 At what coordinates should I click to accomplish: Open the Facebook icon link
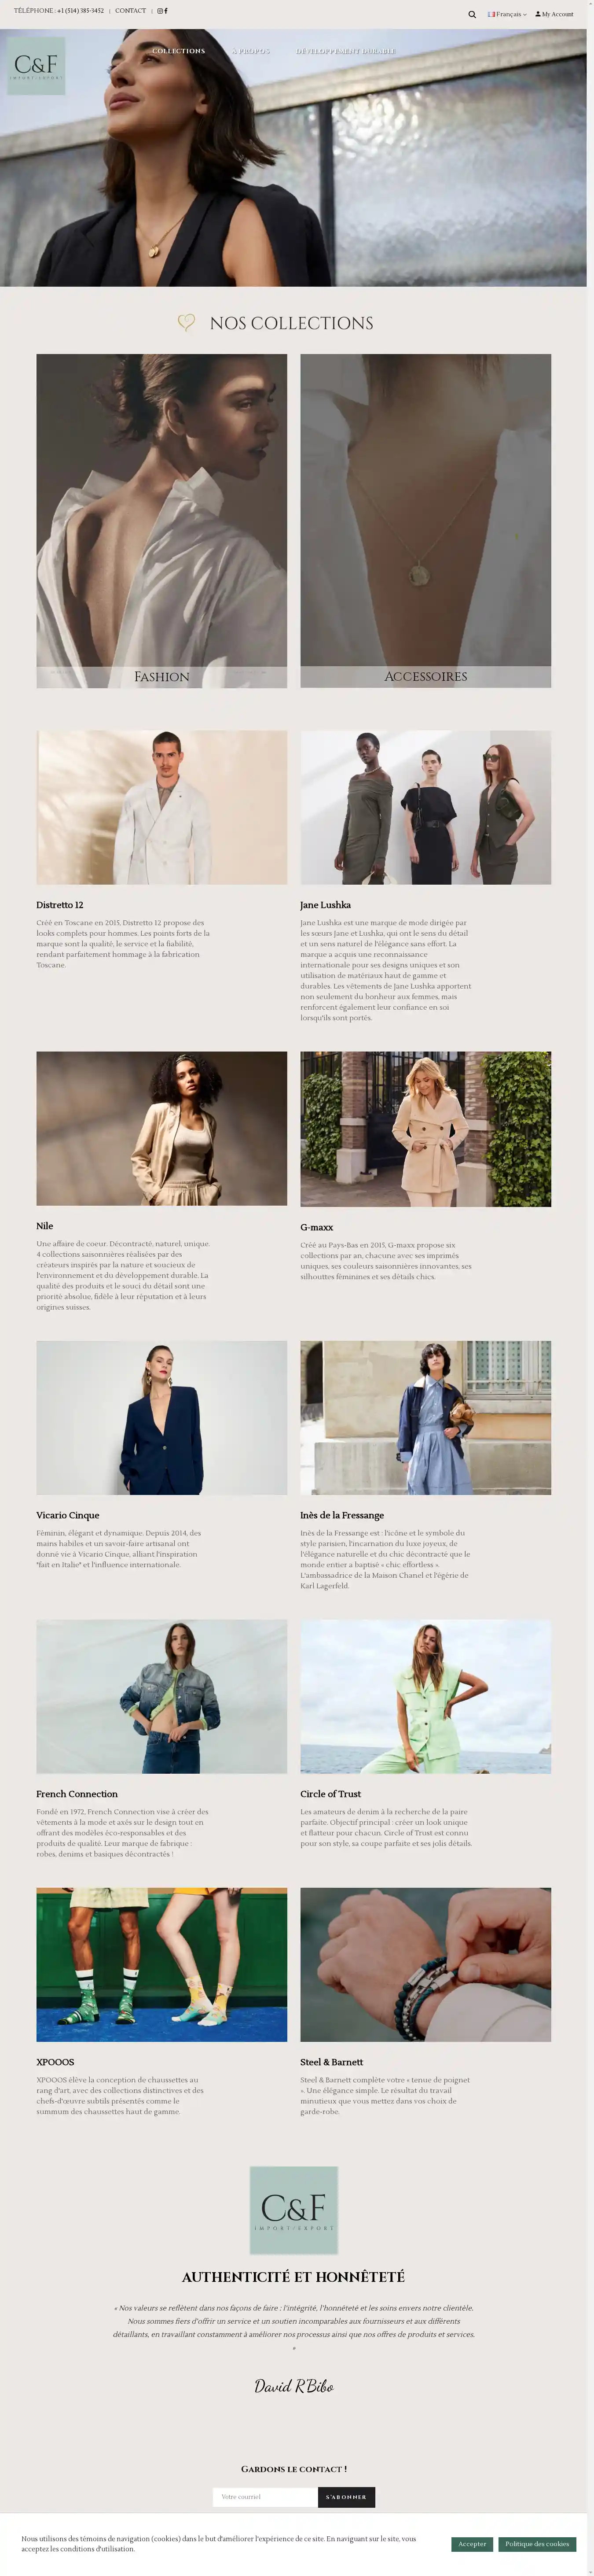(x=166, y=11)
